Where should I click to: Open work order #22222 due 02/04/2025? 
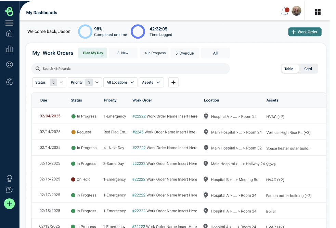pos(139,116)
